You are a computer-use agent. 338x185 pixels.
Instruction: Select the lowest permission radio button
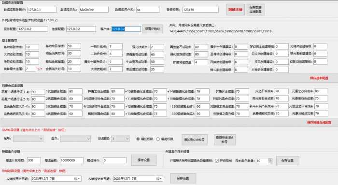(x=138, y=139)
